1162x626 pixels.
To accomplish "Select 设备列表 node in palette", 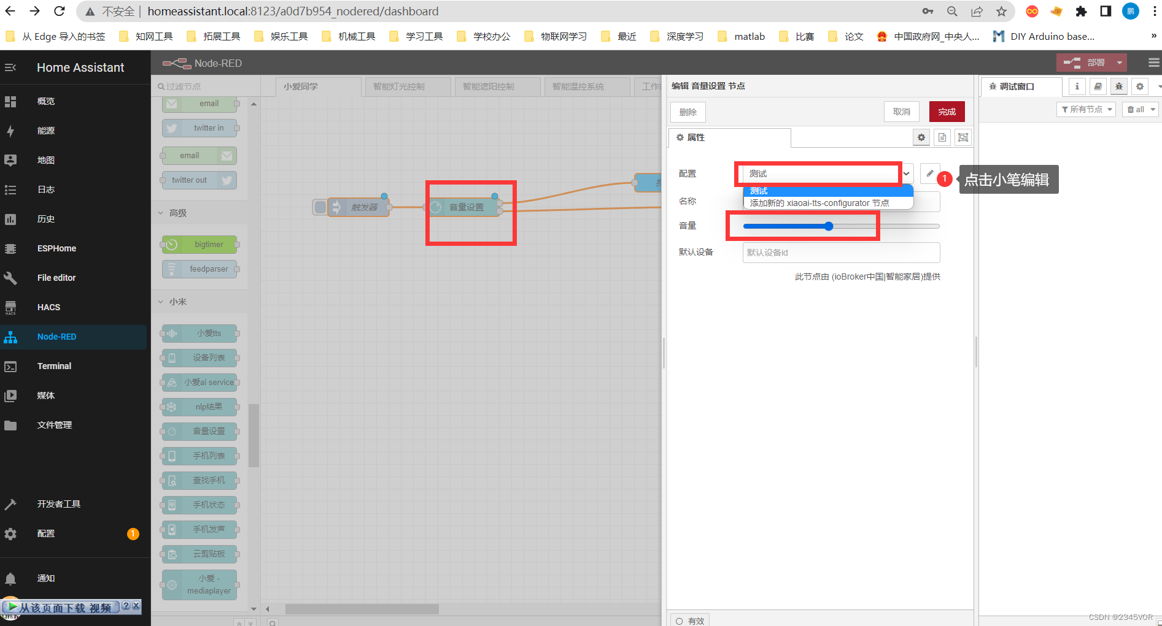I will 199,357.
